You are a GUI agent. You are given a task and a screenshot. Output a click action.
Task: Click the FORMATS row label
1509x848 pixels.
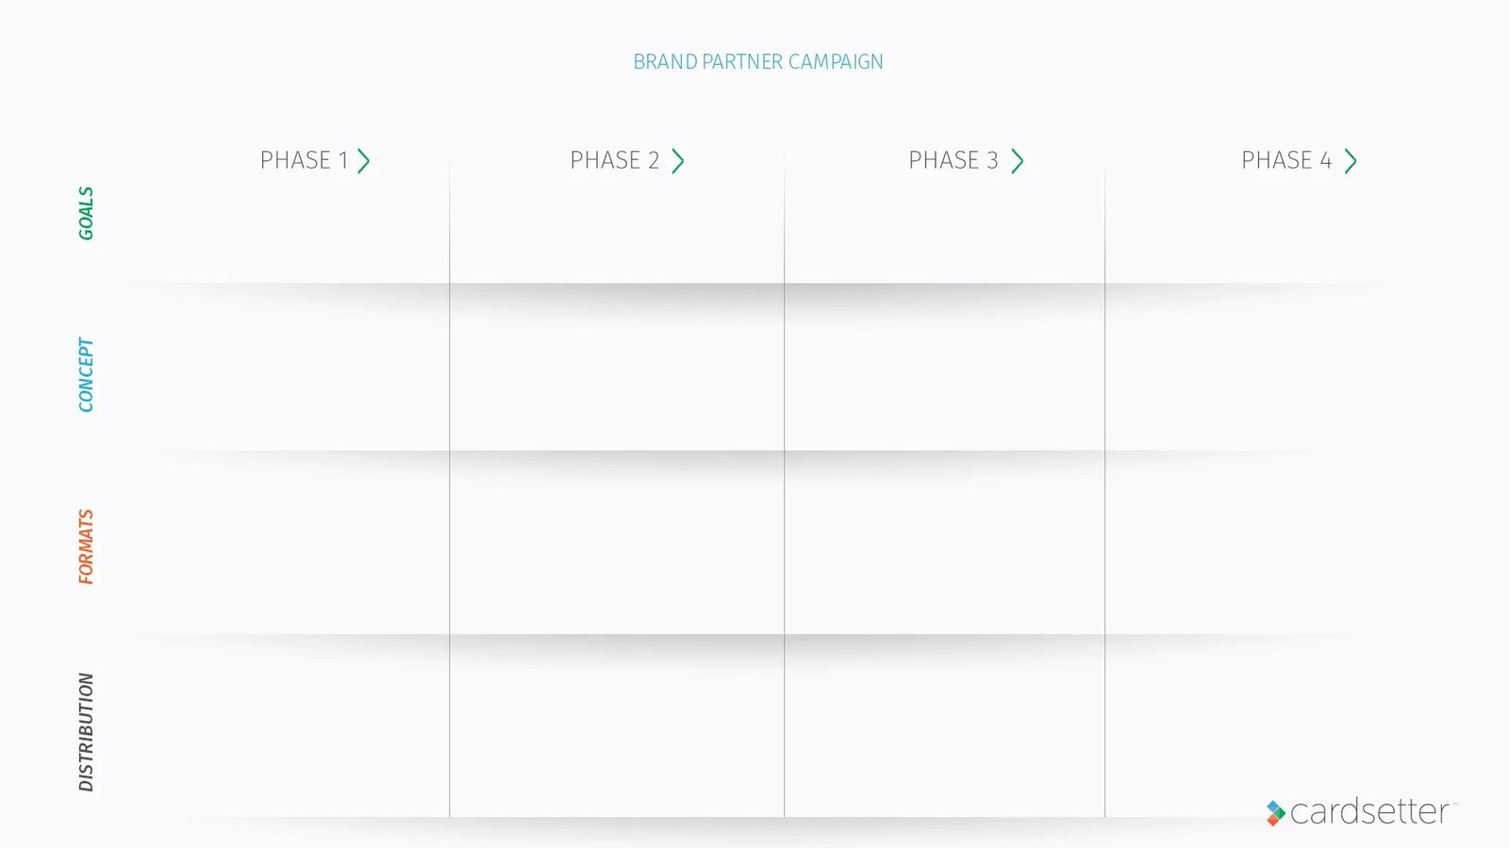(86, 546)
